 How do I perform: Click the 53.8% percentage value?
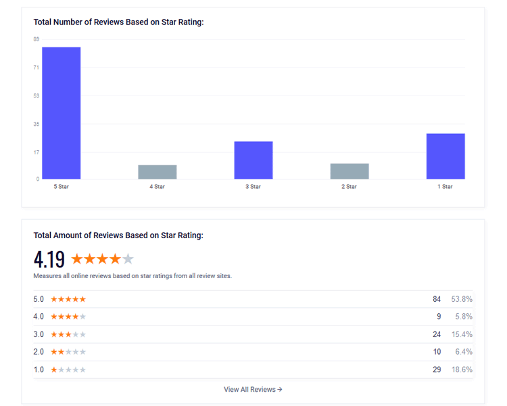(462, 299)
